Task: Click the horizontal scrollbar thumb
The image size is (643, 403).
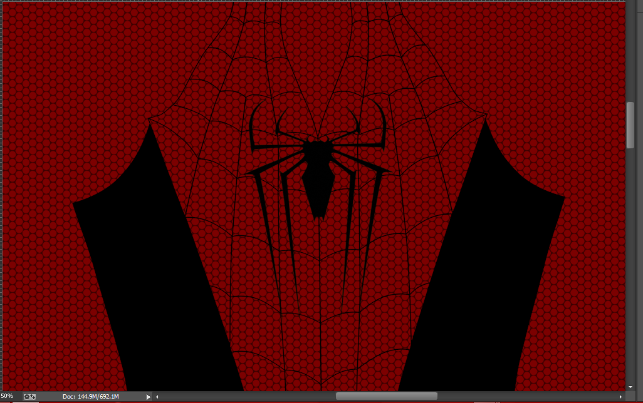Action: point(386,396)
